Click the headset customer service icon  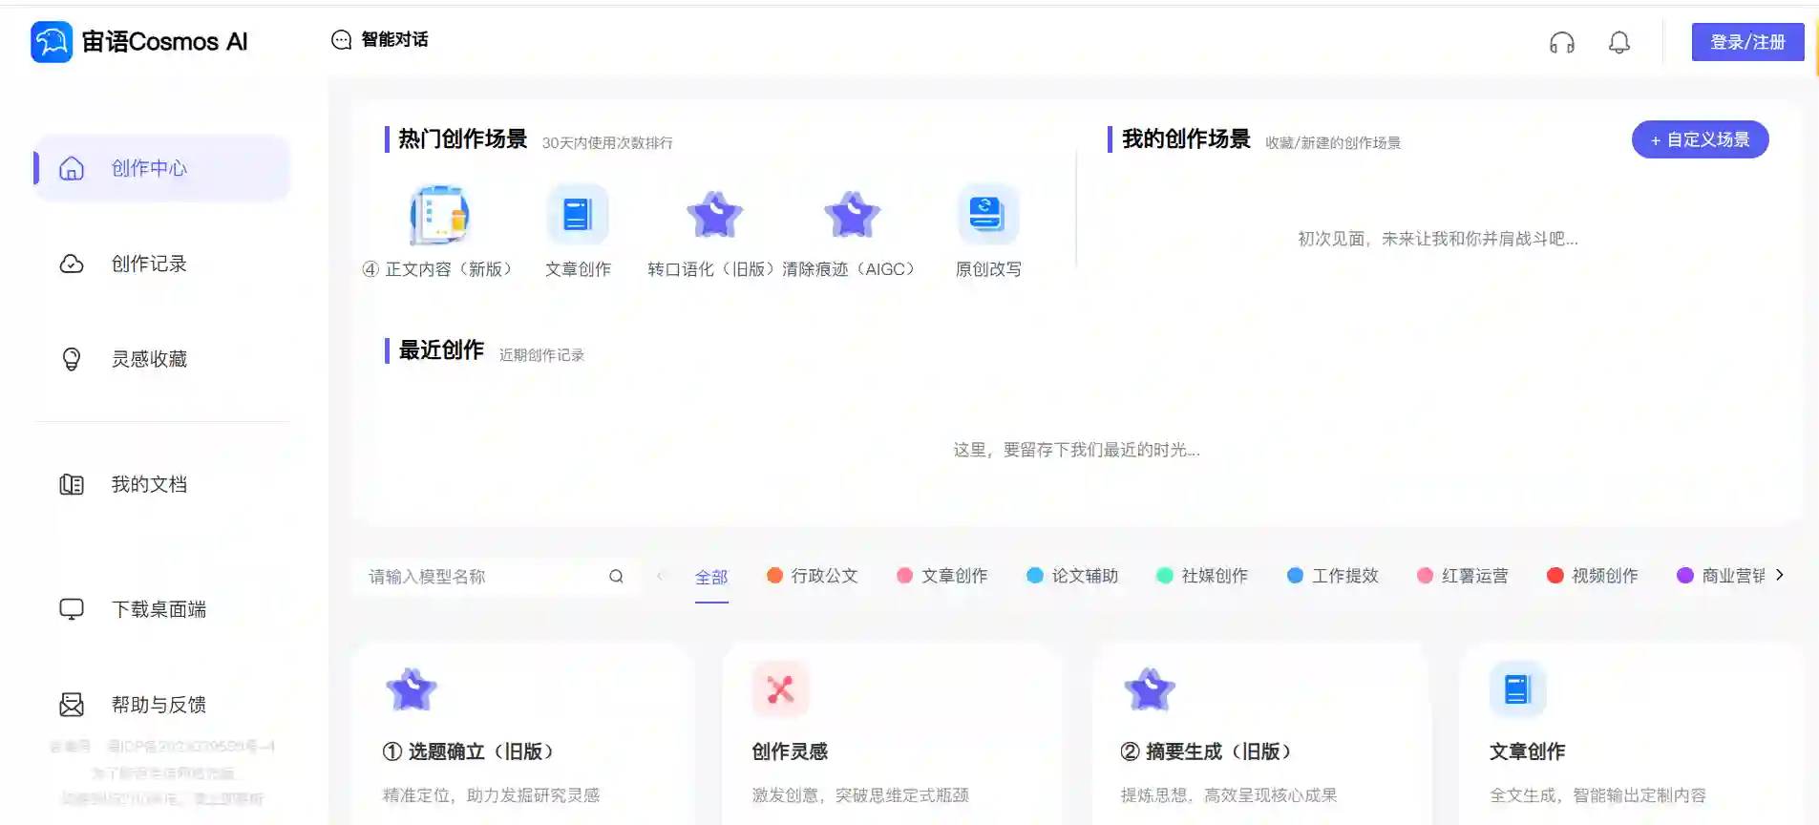1562,42
